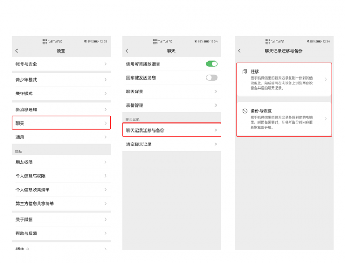Click Wi-Fi icon in 聊天 status bar
This screenshot has height=263, width=345.
pos(170,41)
